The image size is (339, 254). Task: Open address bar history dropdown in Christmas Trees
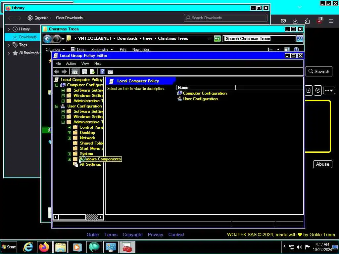(209, 39)
